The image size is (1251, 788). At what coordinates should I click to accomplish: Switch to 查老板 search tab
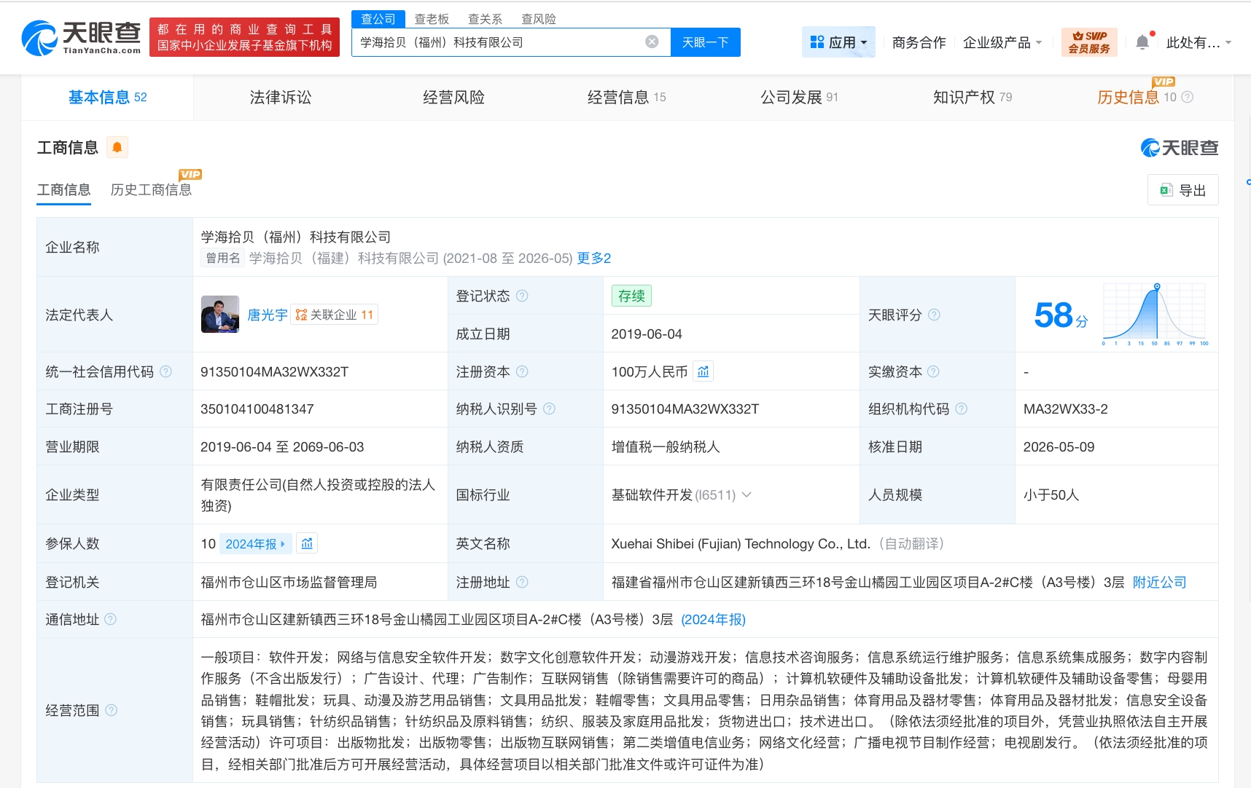click(x=432, y=19)
